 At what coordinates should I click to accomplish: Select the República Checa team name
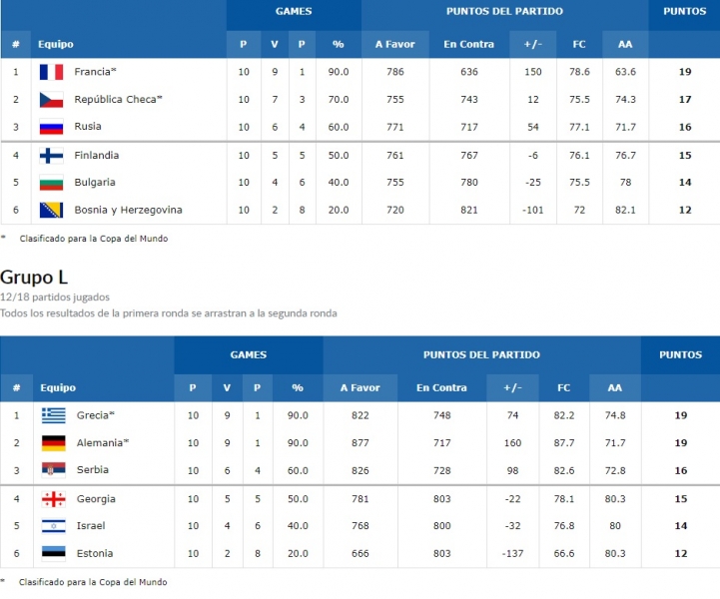tap(118, 100)
